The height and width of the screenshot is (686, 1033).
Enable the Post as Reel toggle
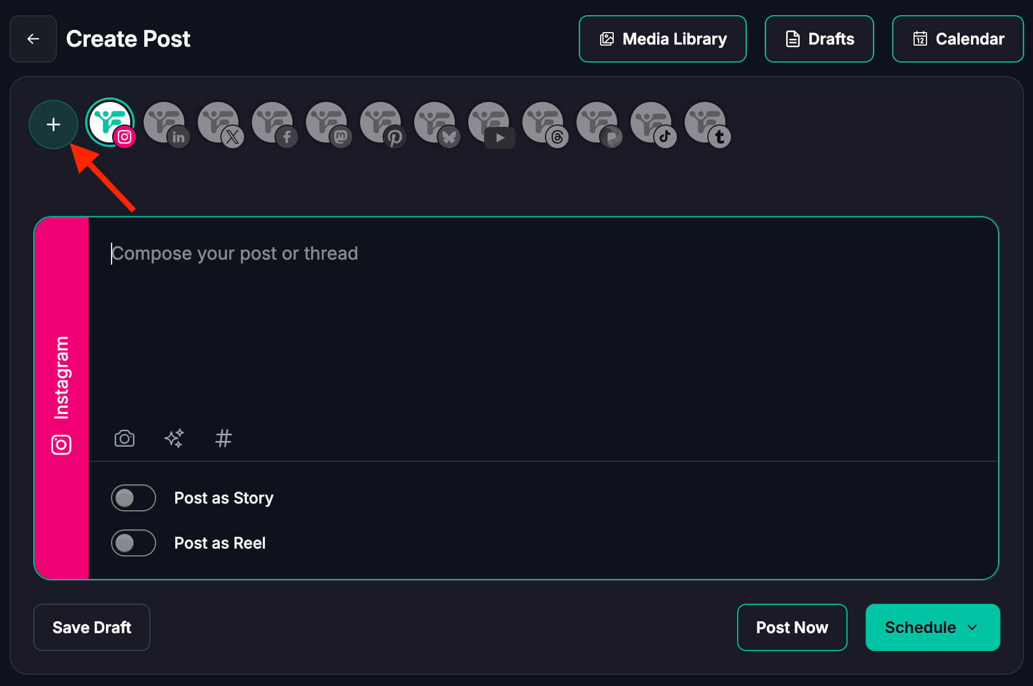[134, 543]
